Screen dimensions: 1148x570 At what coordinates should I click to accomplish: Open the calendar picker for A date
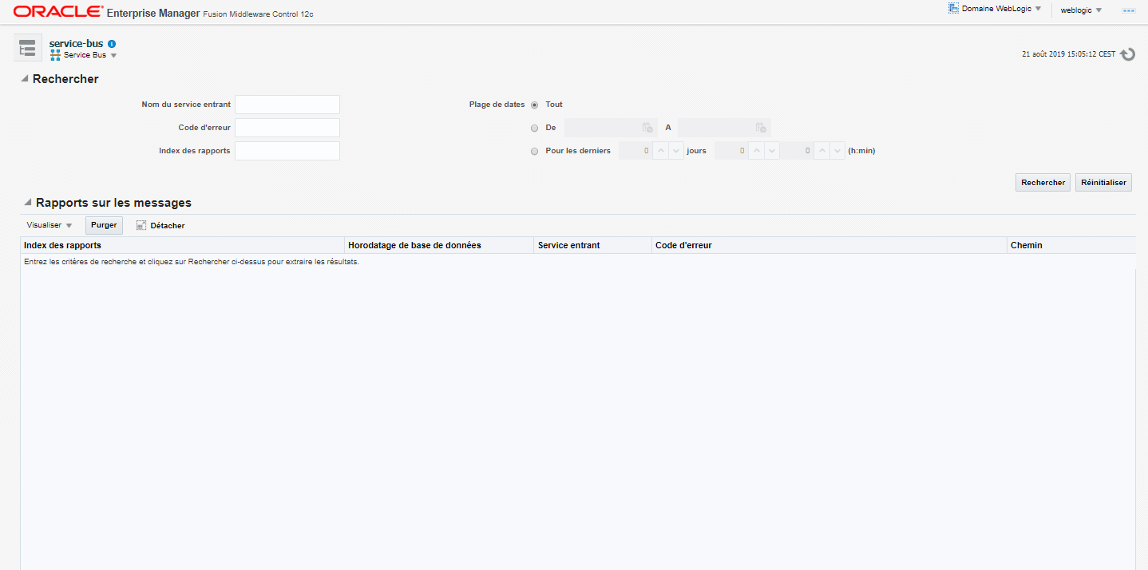(x=761, y=128)
